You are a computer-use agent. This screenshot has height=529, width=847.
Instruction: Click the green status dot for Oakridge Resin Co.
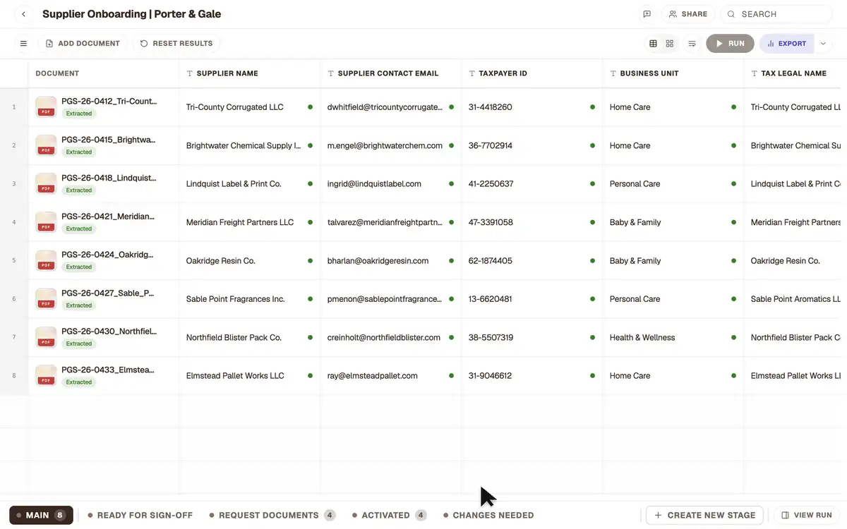point(310,261)
